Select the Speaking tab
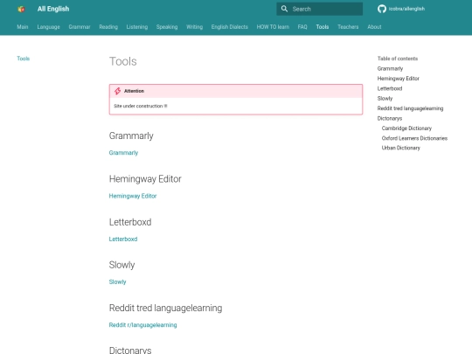Image resolution: width=472 pixels, height=354 pixels. [x=167, y=27]
